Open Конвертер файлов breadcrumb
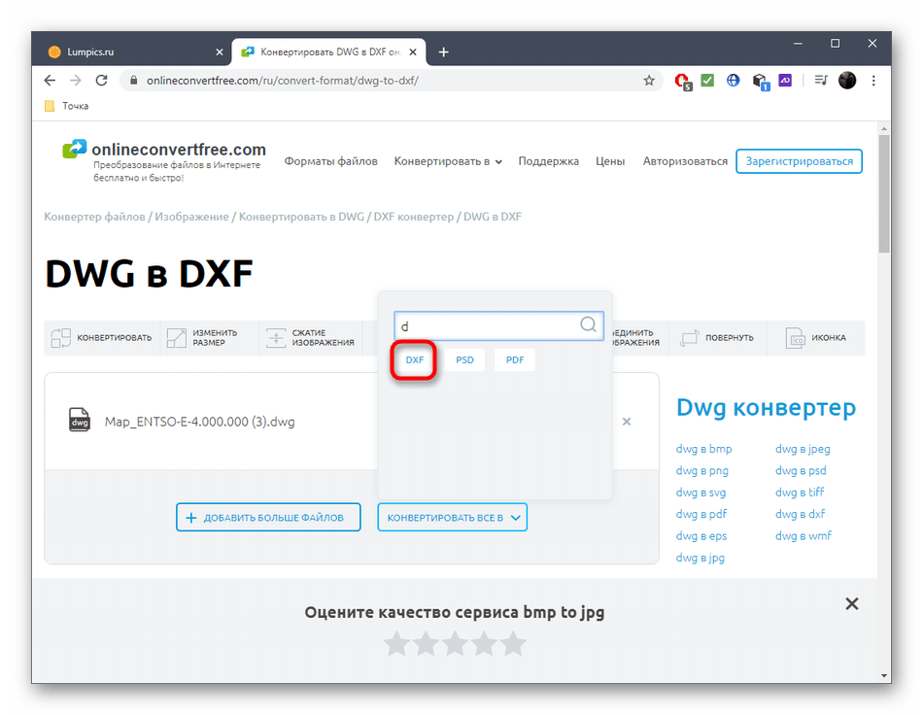 [x=94, y=217]
